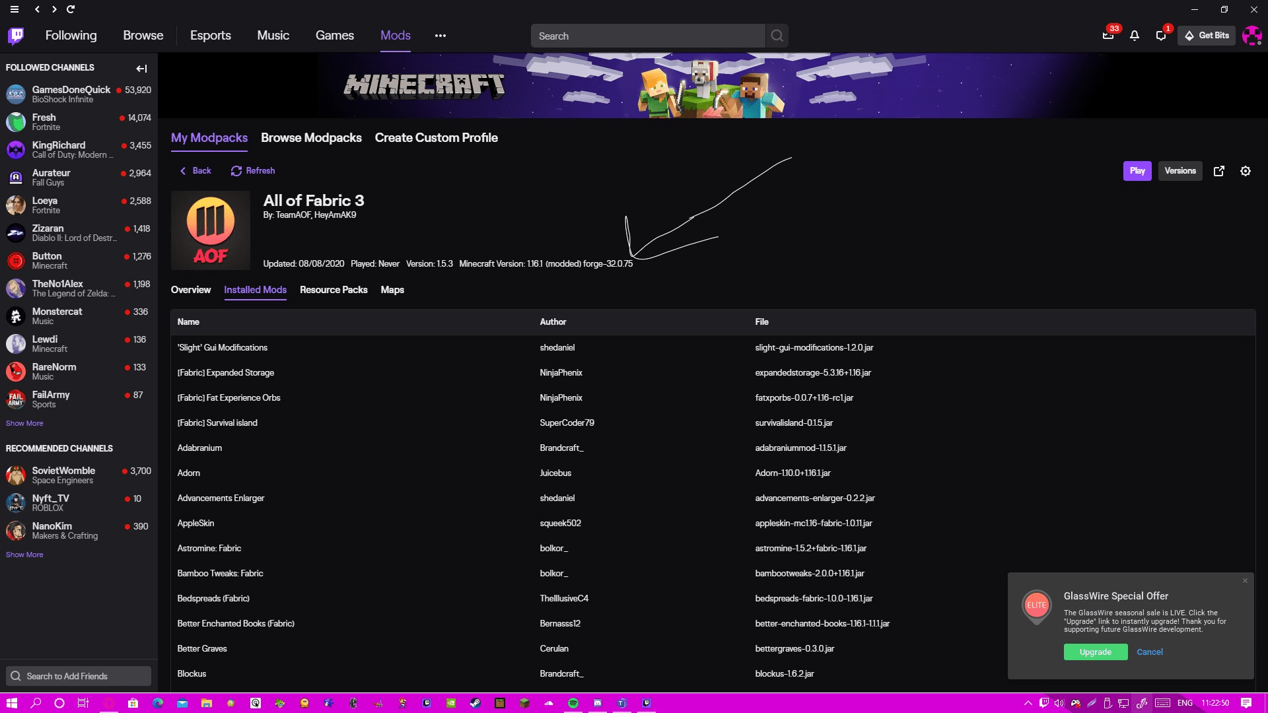
Task: Open modpack settings gear
Action: click(x=1246, y=171)
